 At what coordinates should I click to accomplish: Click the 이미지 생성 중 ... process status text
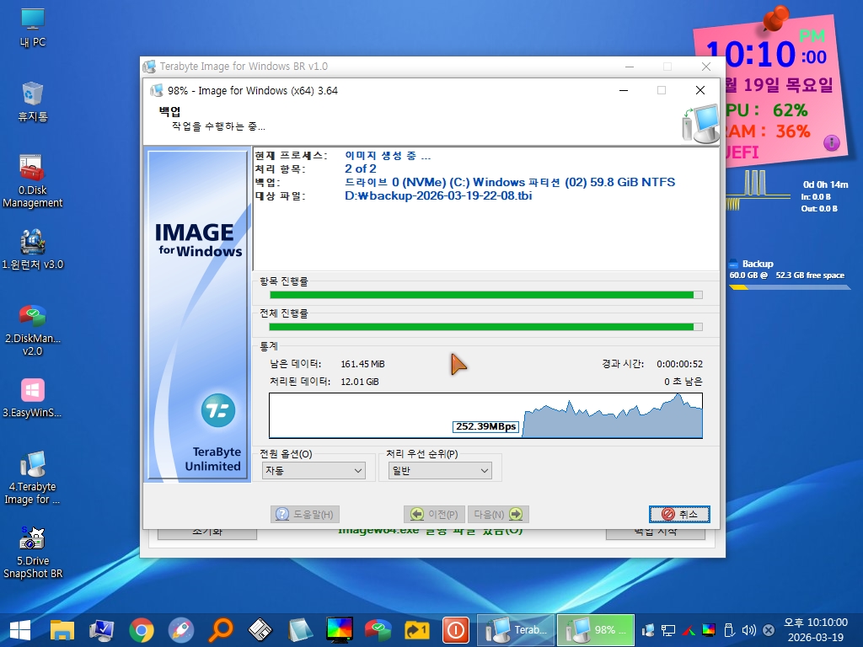[388, 156]
